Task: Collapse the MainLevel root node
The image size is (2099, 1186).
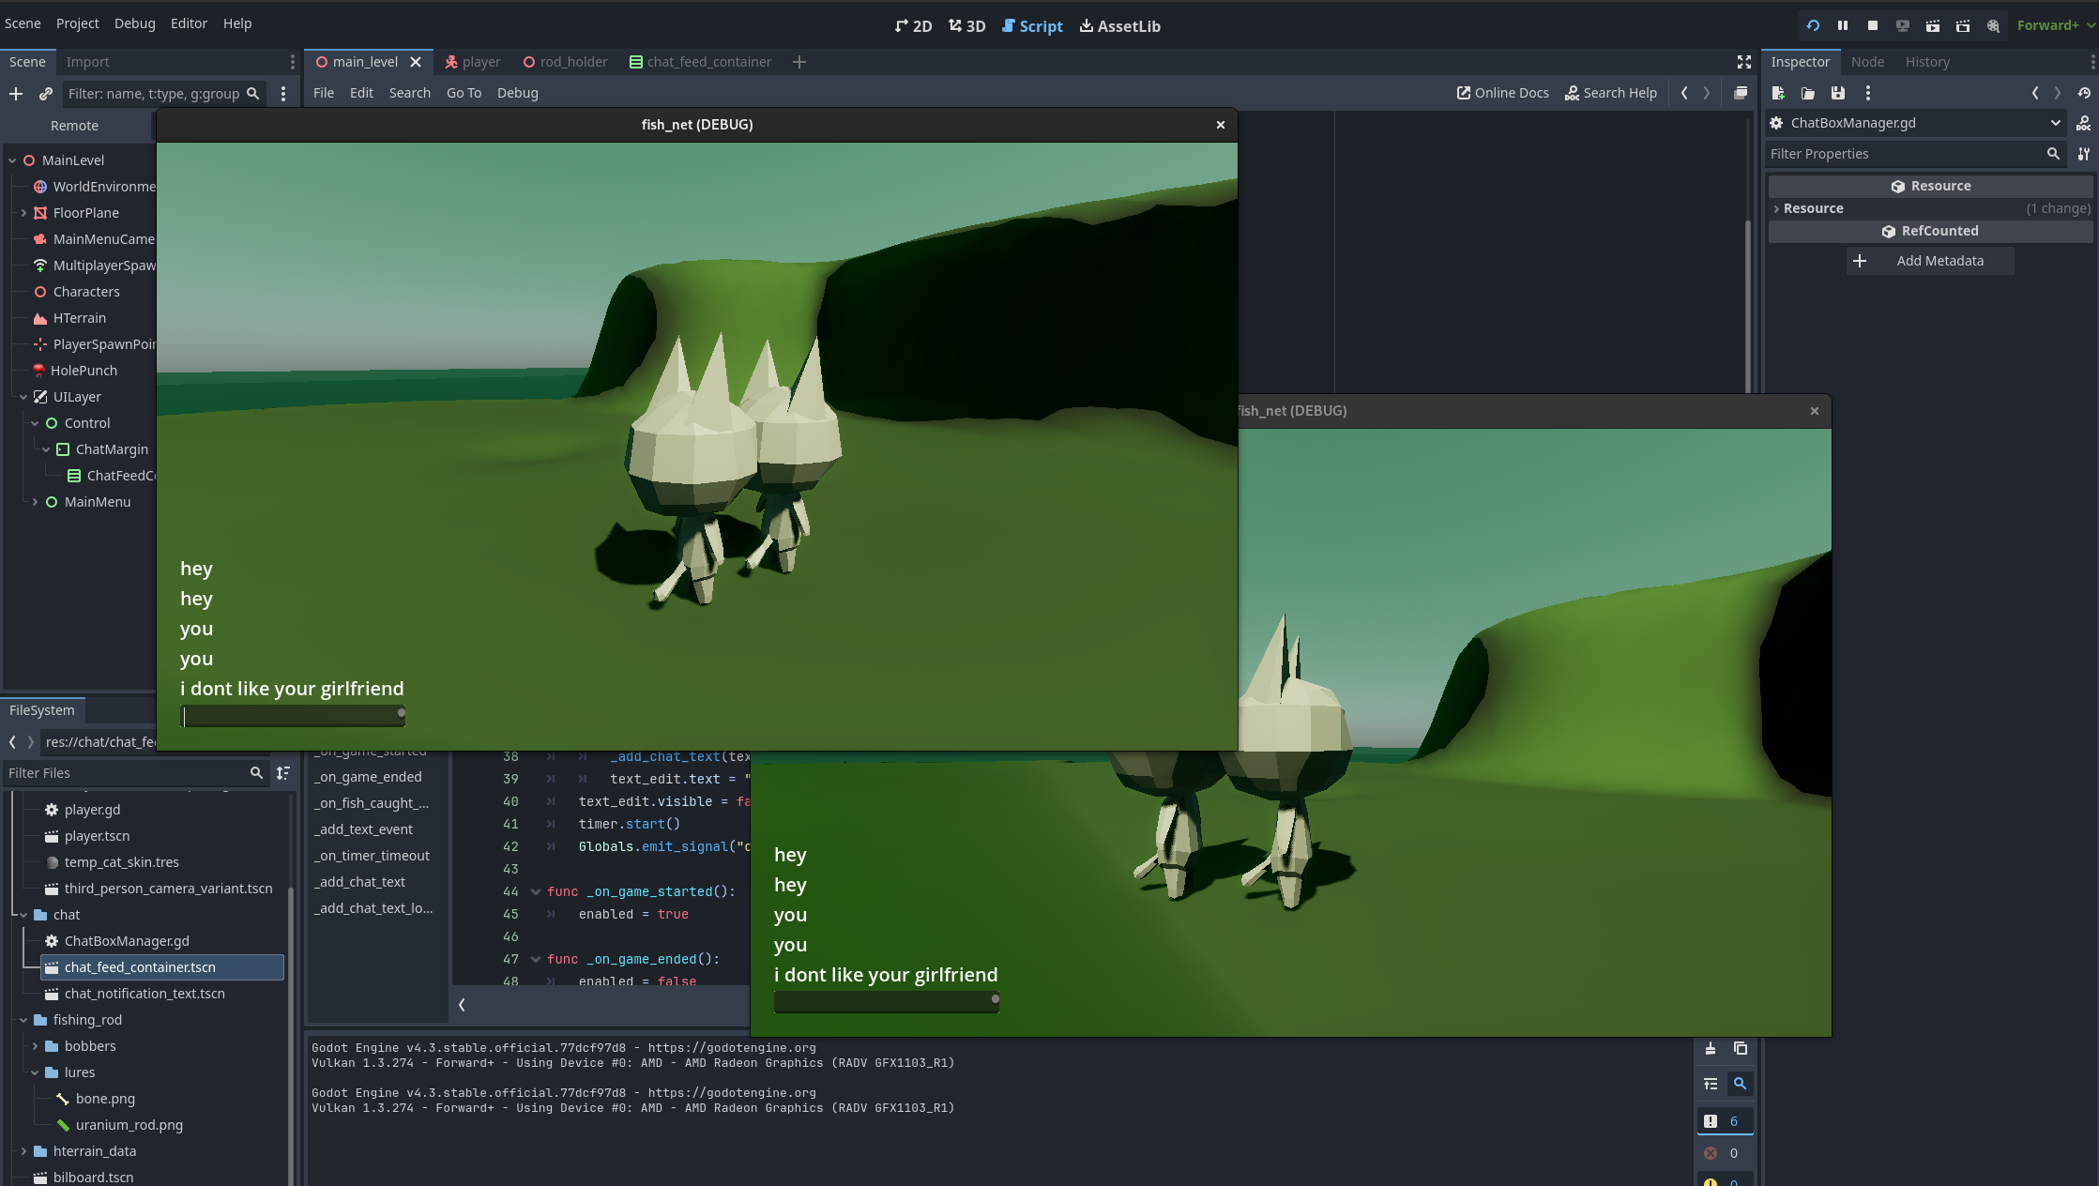Action: tap(12, 160)
